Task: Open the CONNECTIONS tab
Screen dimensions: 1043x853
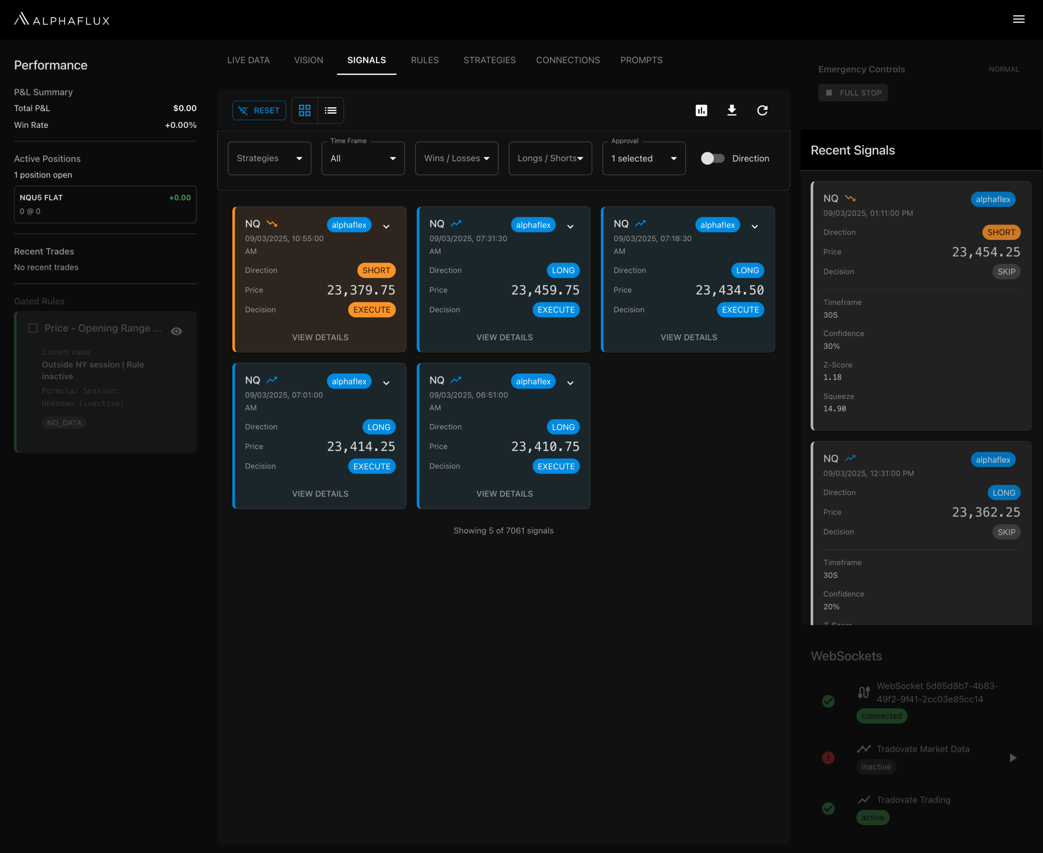Action: click(x=568, y=60)
